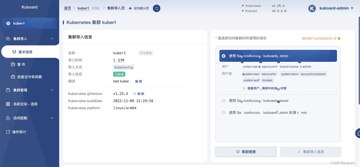Click the 已就绪 status badge
Screen dimensions: 360x167
(119, 74)
